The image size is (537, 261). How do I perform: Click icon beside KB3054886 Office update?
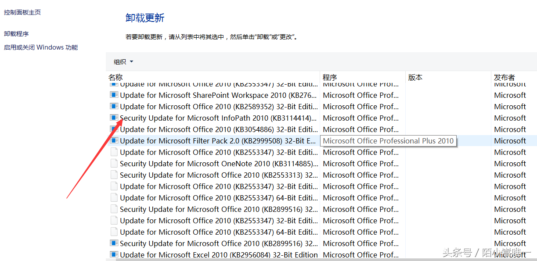[x=114, y=129]
